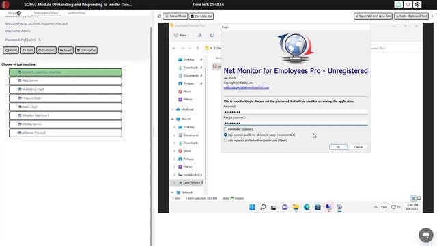Select the Attacker Machine 1 virtual machine

pos(66,115)
